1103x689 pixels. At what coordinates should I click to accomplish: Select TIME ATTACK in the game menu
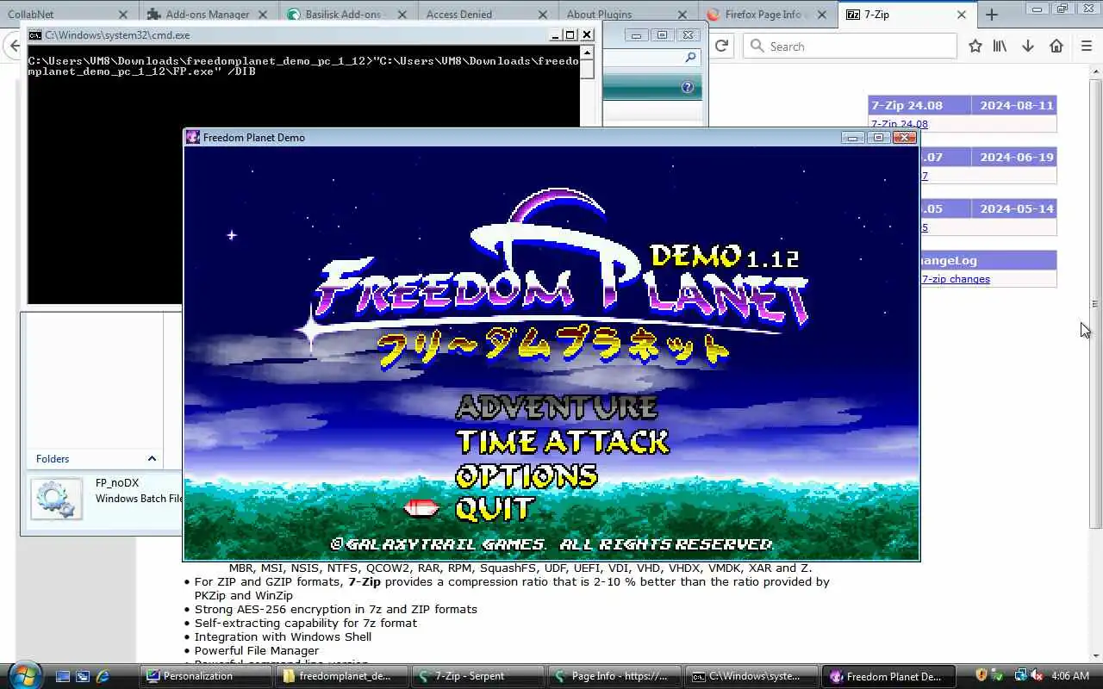pyautogui.click(x=562, y=442)
